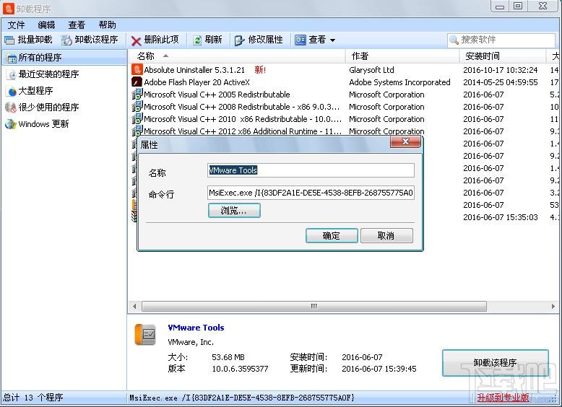The height and width of the screenshot is (407, 562).
Task: Click the status bar MsiExec.exe command text
Action: pyautogui.click(x=242, y=398)
